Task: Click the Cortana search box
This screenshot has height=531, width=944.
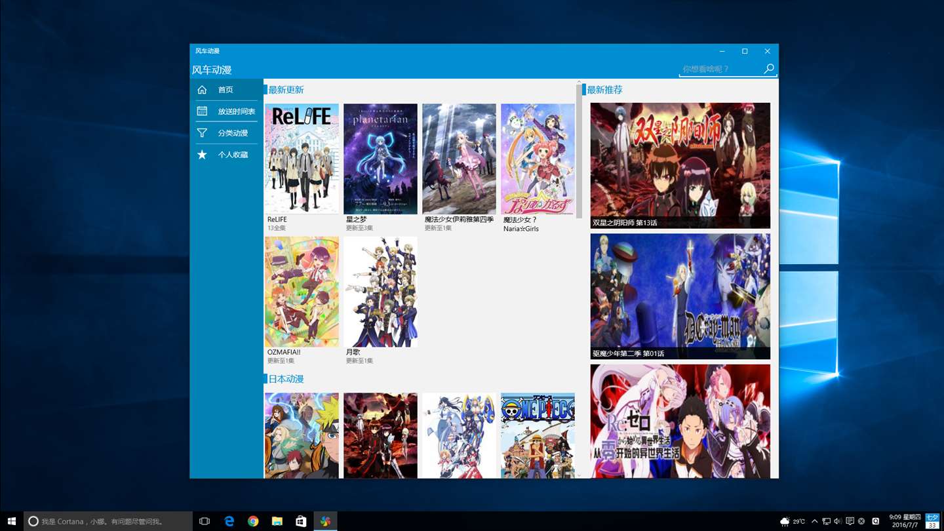Action: [108, 521]
